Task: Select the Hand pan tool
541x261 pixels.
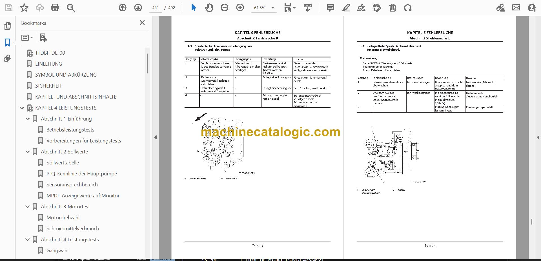Action: click(209, 8)
